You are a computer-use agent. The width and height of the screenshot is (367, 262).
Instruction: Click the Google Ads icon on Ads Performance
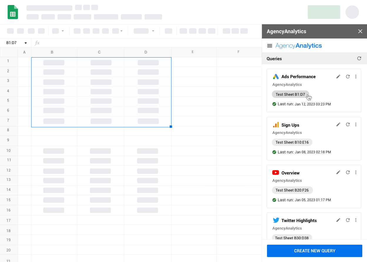click(x=276, y=76)
